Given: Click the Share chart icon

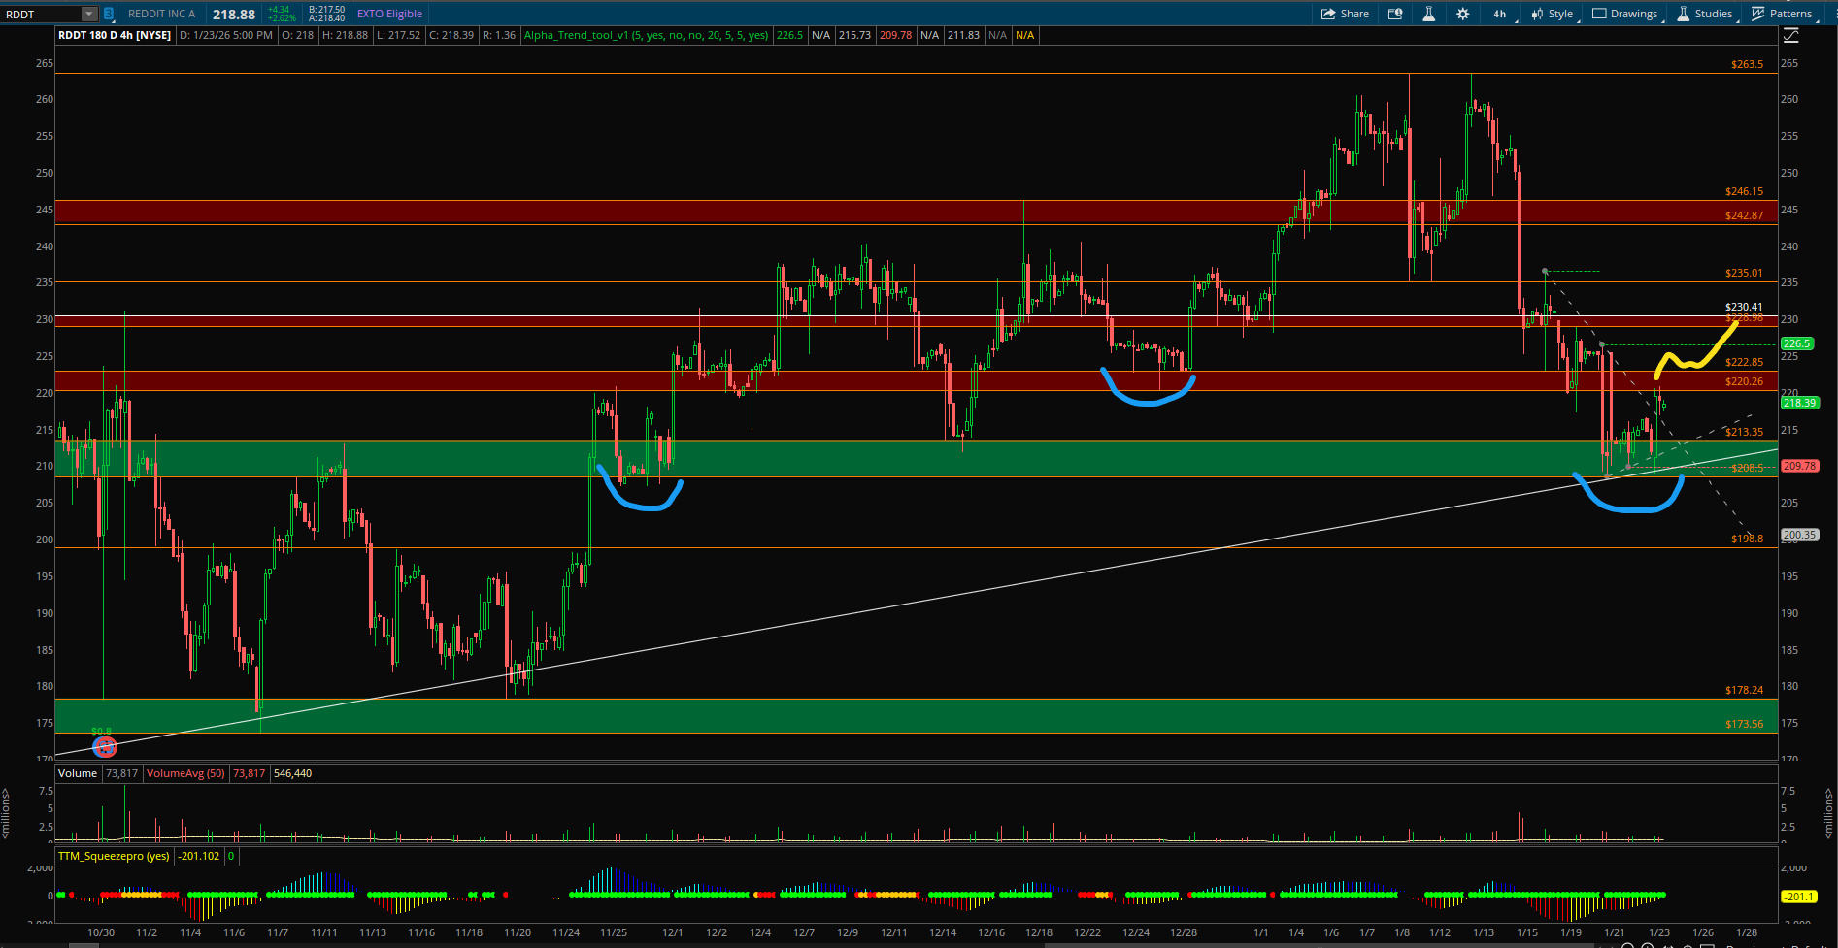Looking at the screenshot, I should coord(1344,14).
